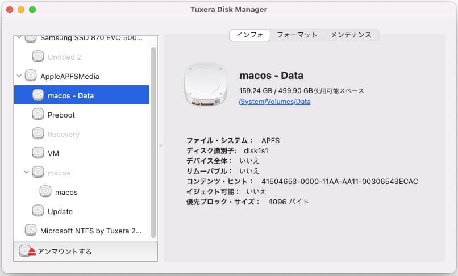This screenshot has width=458, height=276.
Task: Click the split-pane resize handle dot
Action: [161, 145]
